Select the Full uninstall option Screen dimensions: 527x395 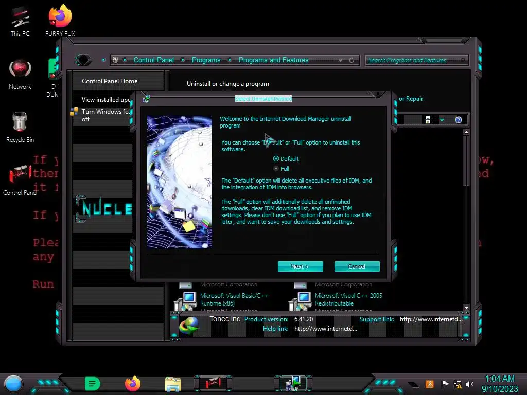(282, 169)
